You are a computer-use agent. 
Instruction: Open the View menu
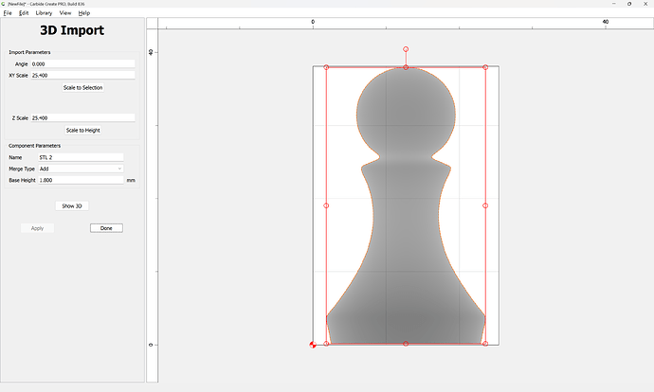click(65, 13)
